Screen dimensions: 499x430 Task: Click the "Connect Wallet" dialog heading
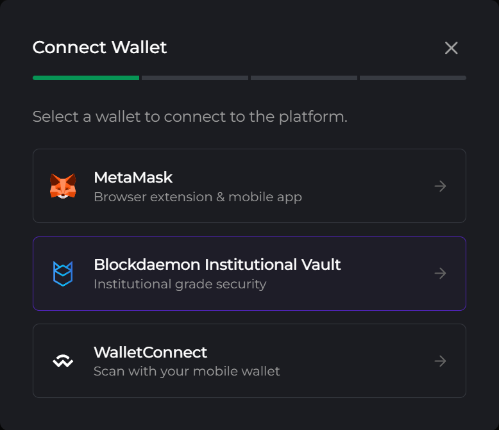tap(99, 47)
